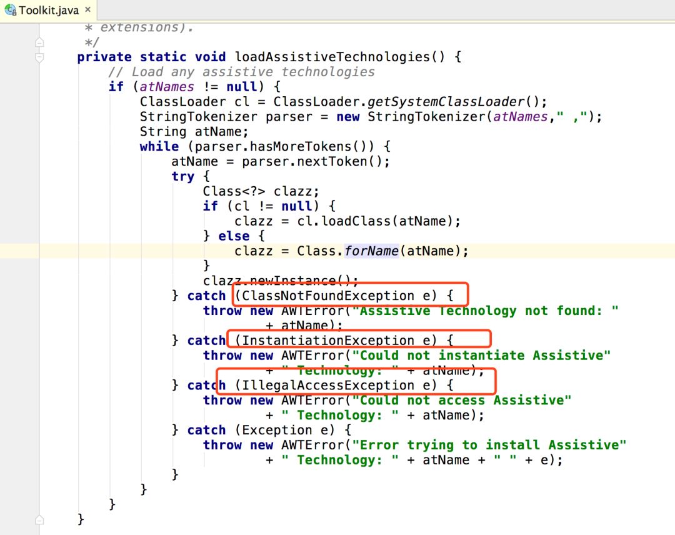The height and width of the screenshot is (535, 675).
Task: Click the loadClass method call
Action: [x=356, y=221]
